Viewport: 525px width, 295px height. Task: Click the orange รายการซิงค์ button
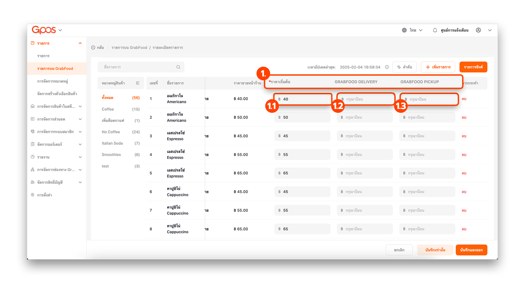pos(473,67)
